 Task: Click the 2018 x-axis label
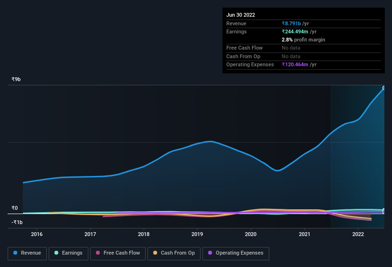(x=144, y=234)
